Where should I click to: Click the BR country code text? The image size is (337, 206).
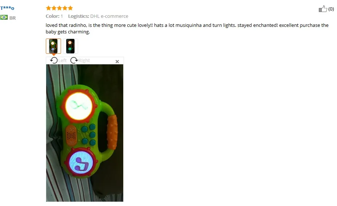12,18
